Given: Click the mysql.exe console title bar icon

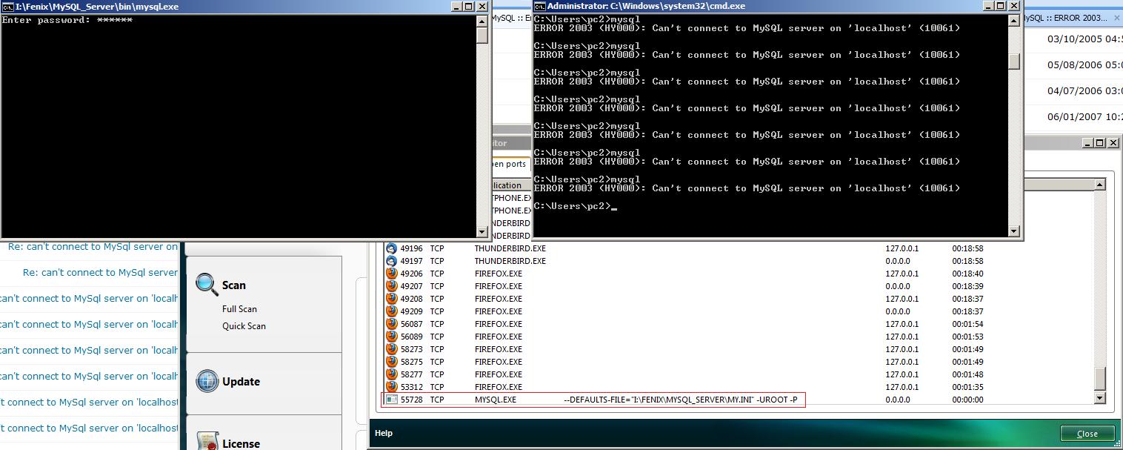Looking at the screenshot, I should click(7, 6).
